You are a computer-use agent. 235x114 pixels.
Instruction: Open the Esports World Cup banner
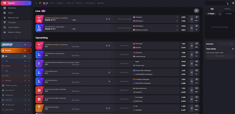tap(16, 45)
